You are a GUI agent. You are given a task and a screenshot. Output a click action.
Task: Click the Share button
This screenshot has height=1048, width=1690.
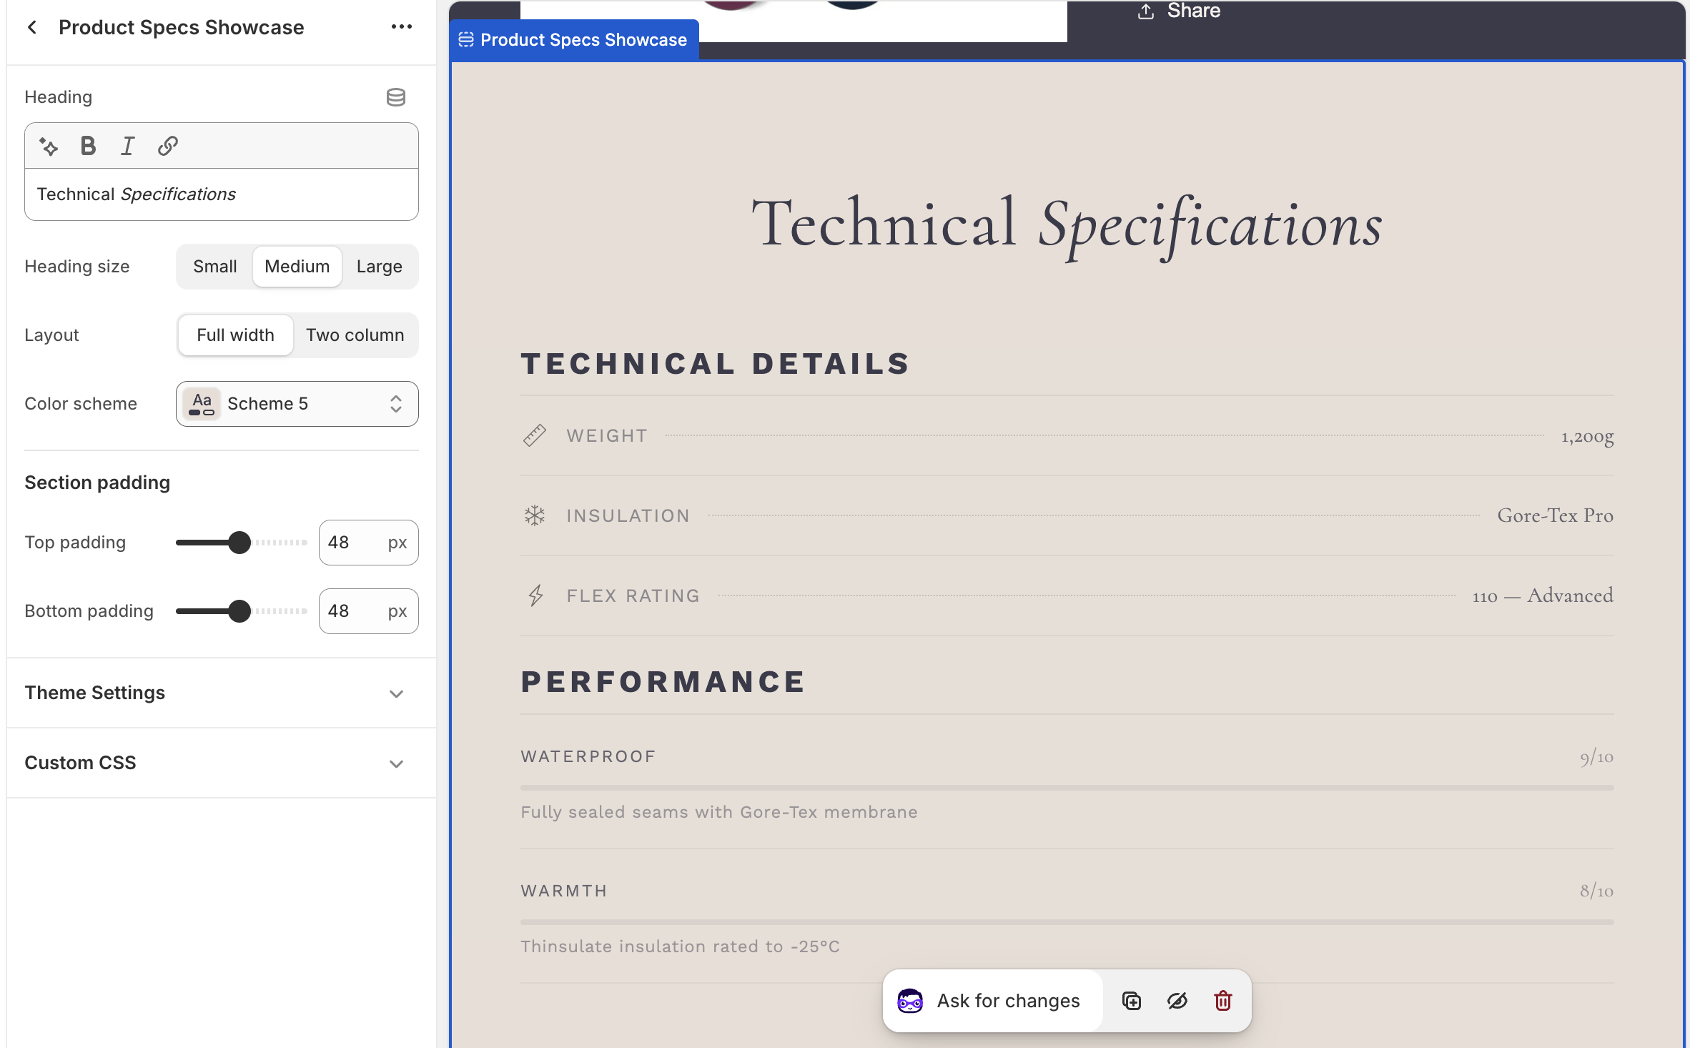[1180, 11]
